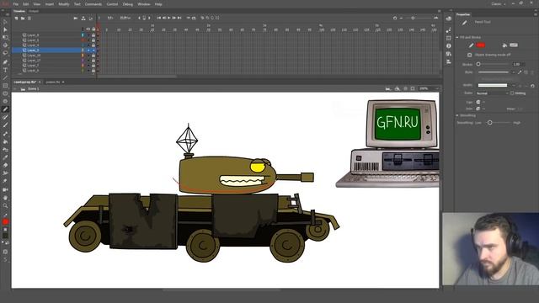Open the Commands menu
This screenshot has width=539, height=303.
pos(93,4)
